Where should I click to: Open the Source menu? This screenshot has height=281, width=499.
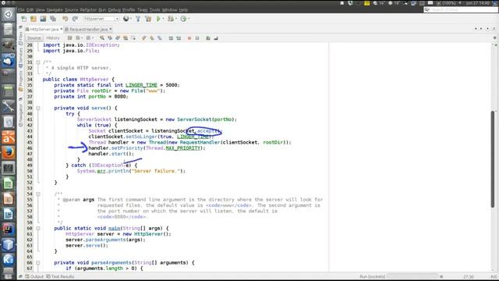71,10
